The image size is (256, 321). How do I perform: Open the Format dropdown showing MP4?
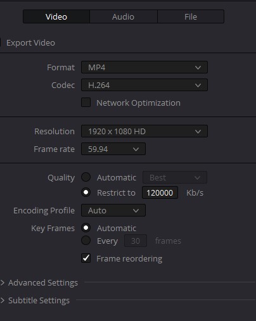pos(144,68)
